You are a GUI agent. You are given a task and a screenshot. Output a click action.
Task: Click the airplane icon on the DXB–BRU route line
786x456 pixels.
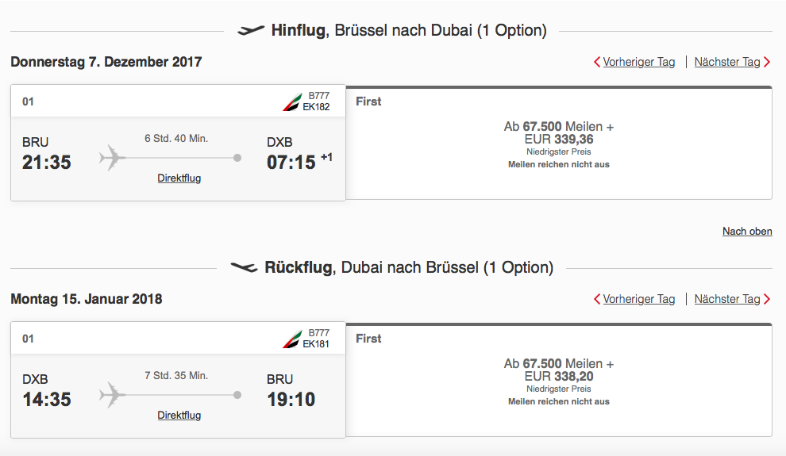click(x=113, y=394)
